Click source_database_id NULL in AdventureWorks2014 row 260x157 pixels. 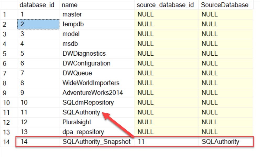166,93
